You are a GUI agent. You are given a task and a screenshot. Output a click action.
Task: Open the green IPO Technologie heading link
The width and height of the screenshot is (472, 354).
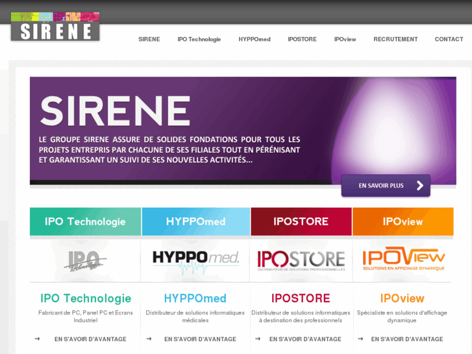click(x=86, y=298)
